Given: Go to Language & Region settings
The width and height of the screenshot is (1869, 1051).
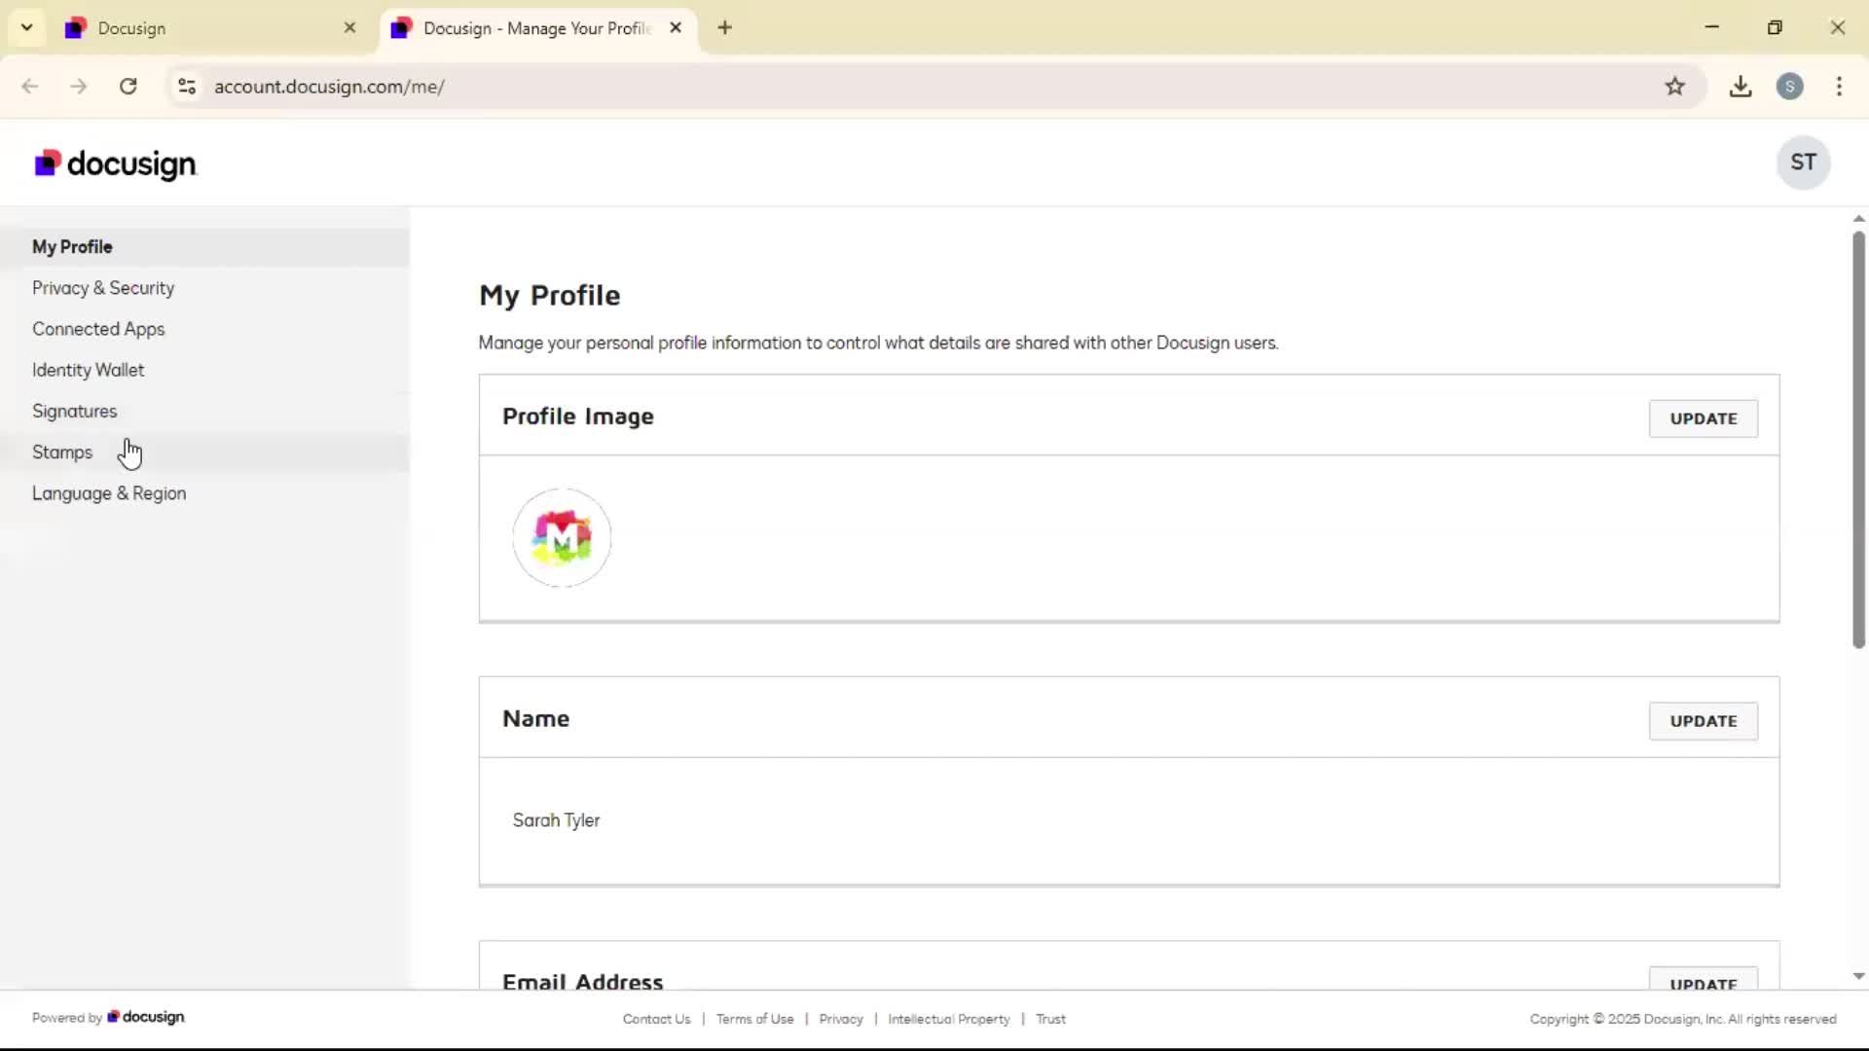Looking at the screenshot, I should [109, 493].
